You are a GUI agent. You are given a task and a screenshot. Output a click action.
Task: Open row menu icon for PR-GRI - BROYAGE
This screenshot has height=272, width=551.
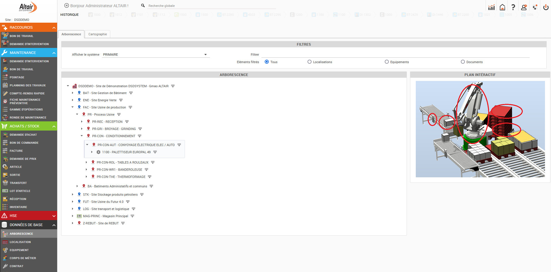(140, 129)
